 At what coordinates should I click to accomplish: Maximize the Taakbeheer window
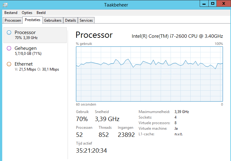[212, 3]
